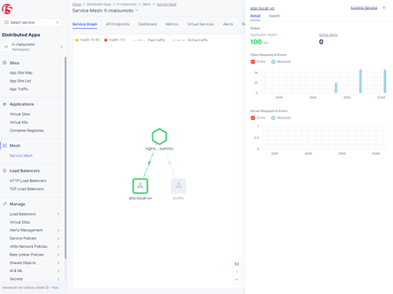Image resolution: width=393 pixels, height=294 pixels.
Task: Close the site-local-vn detail panel
Action: point(384,8)
